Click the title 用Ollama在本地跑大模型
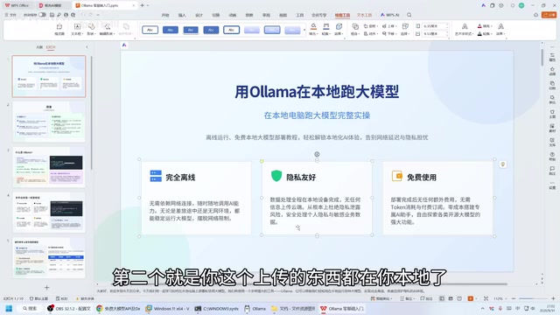The width and height of the screenshot is (560, 315). (317, 92)
